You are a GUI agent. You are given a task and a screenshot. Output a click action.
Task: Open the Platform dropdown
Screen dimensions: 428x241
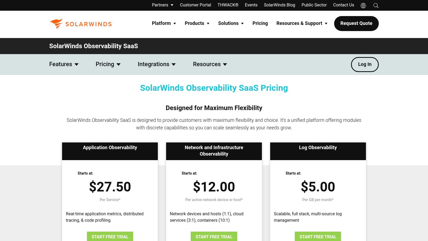(163, 23)
